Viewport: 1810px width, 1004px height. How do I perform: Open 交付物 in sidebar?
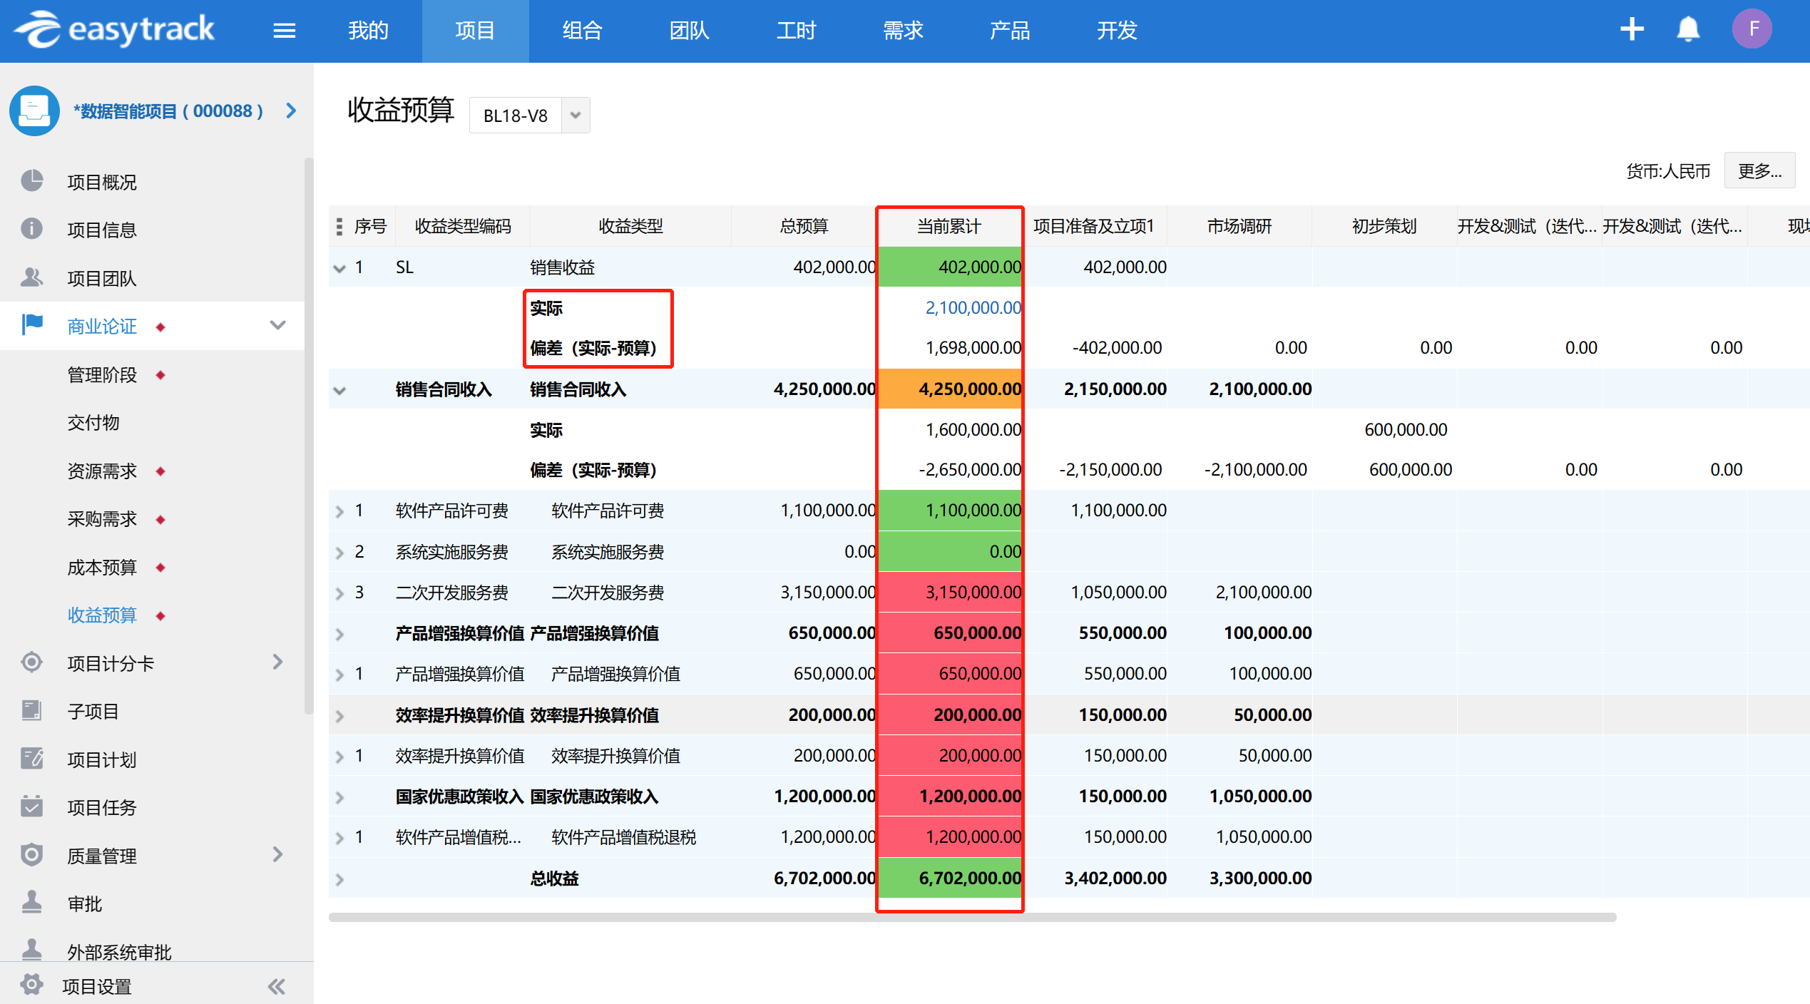coord(93,422)
